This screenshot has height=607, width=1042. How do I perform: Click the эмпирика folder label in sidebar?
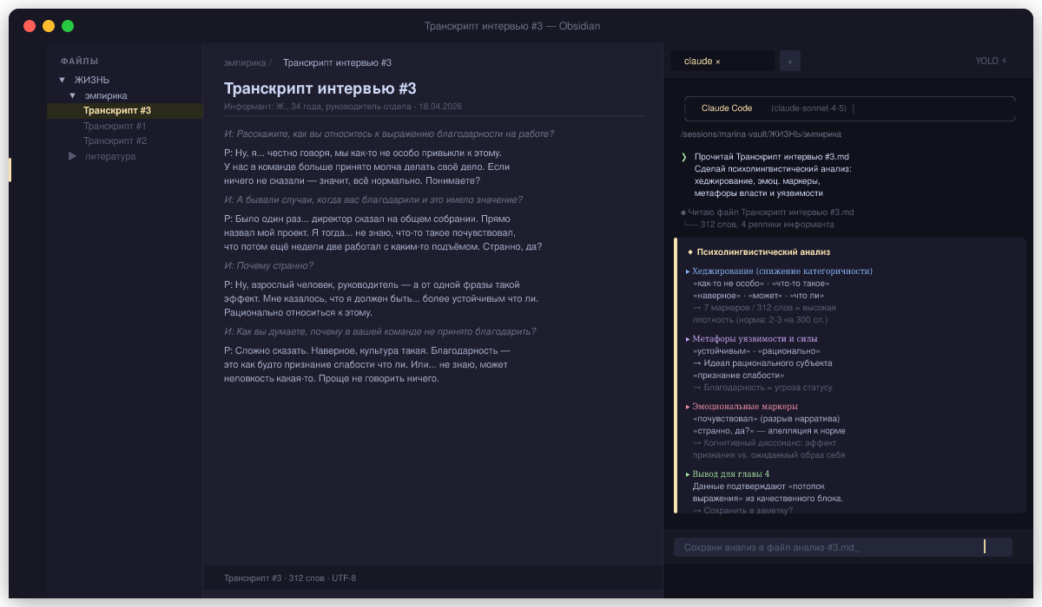pos(106,95)
